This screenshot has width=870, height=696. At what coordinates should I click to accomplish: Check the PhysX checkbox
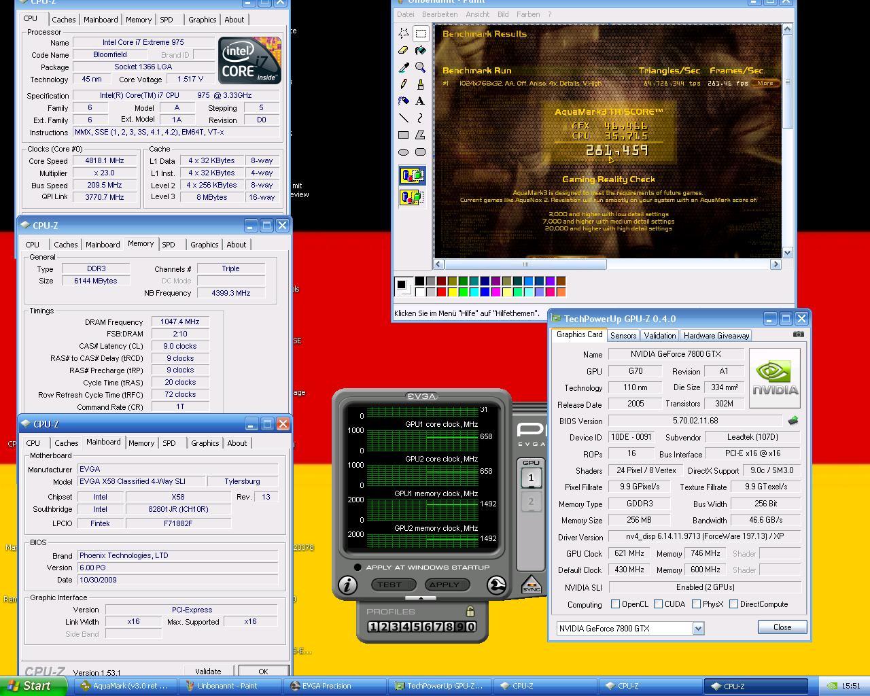coord(696,604)
